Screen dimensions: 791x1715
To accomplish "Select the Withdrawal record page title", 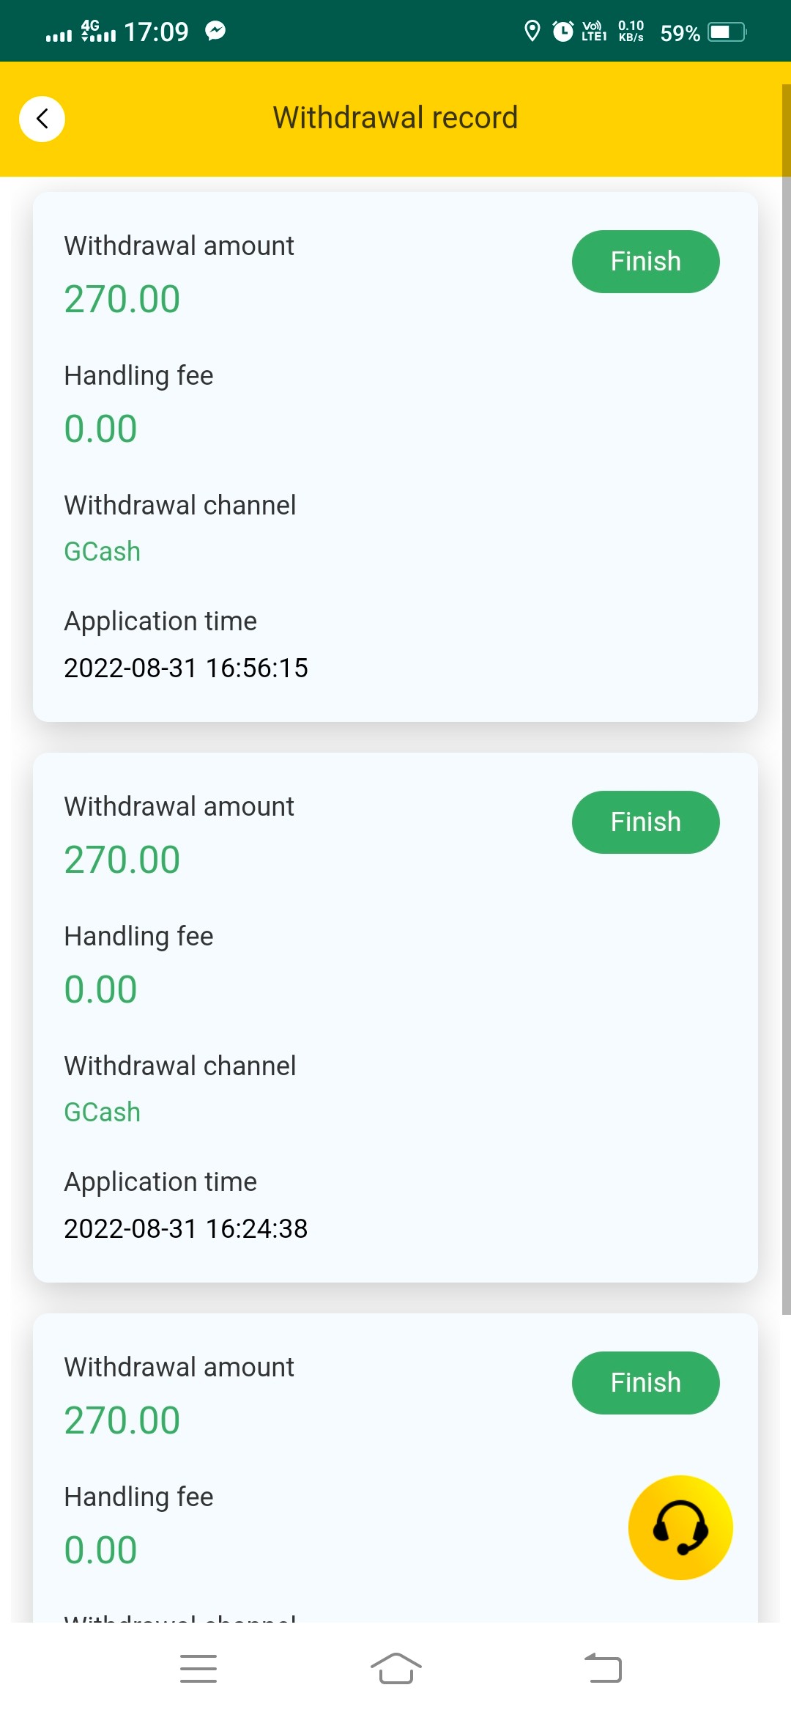I will pyautogui.click(x=395, y=118).
